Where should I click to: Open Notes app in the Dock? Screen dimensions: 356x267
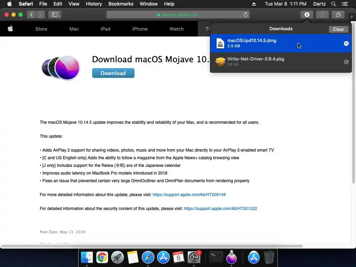[132, 257]
